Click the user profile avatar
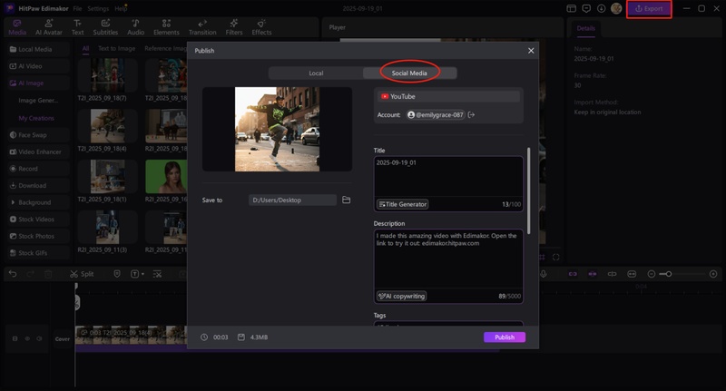 [x=616, y=8]
